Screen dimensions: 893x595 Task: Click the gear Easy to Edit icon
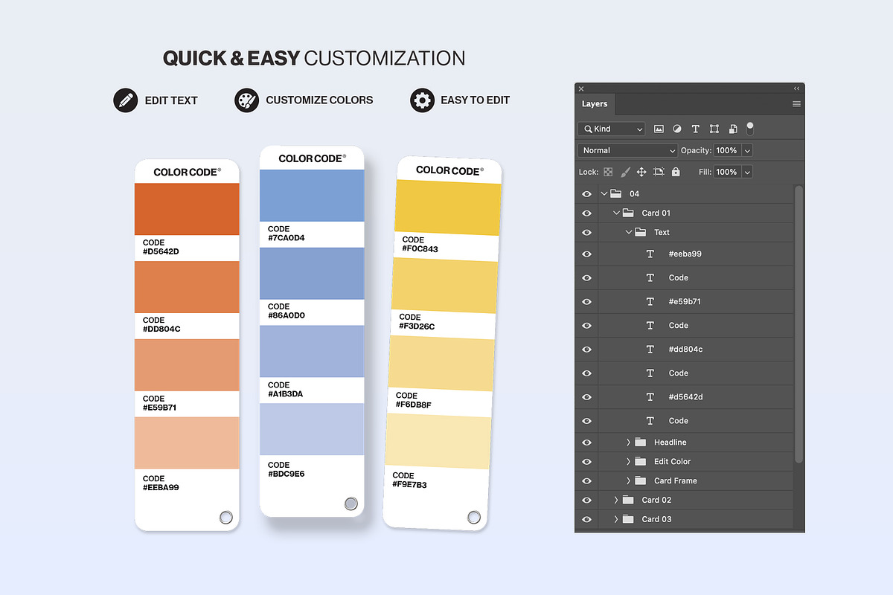click(x=422, y=100)
